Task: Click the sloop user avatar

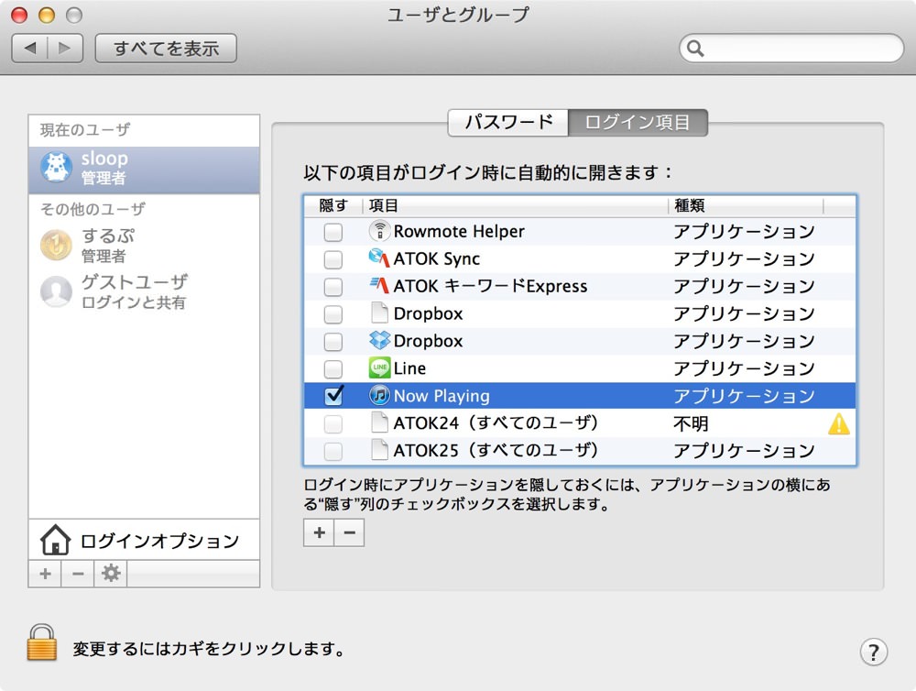Action: click(57, 167)
